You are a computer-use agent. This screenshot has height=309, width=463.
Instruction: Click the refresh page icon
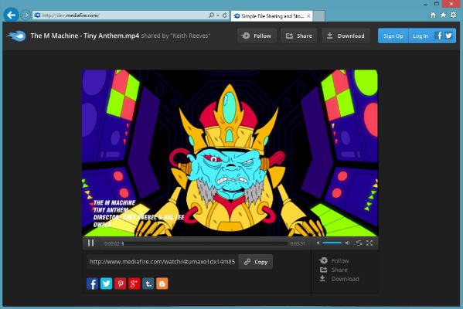225,15
